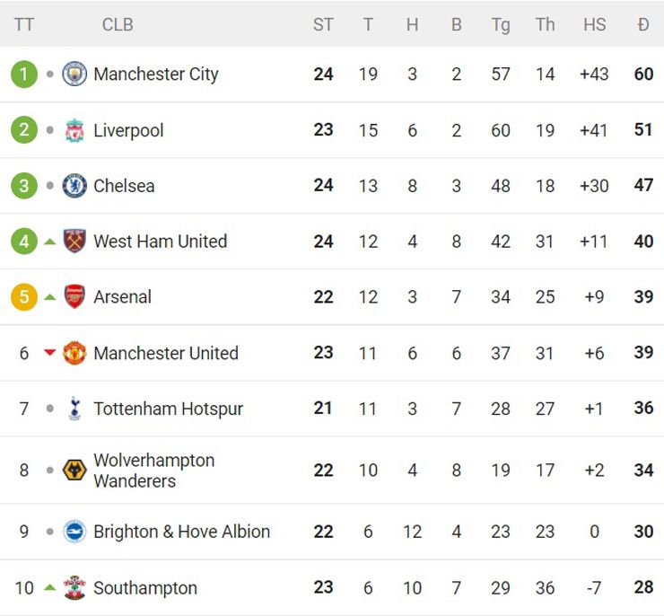Click the Tottenham Hotspur crest
The height and width of the screenshot is (616, 664).
pos(74,409)
